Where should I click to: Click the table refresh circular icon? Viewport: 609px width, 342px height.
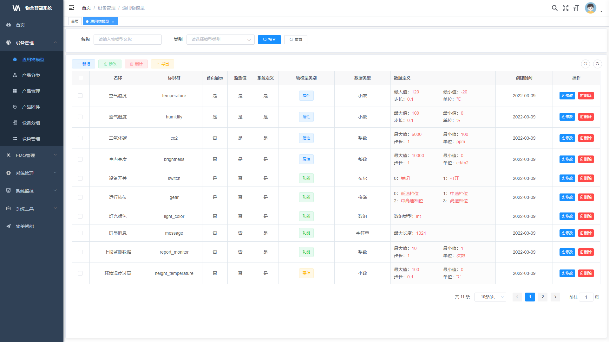pos(597,64)
